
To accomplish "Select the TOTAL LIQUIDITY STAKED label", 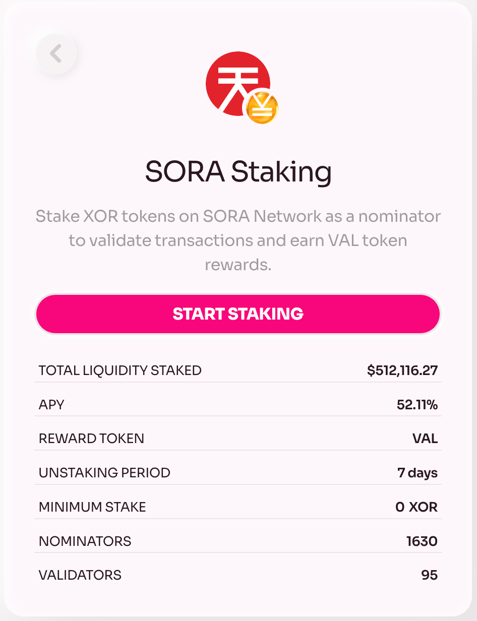I will (x=120, y=370).
